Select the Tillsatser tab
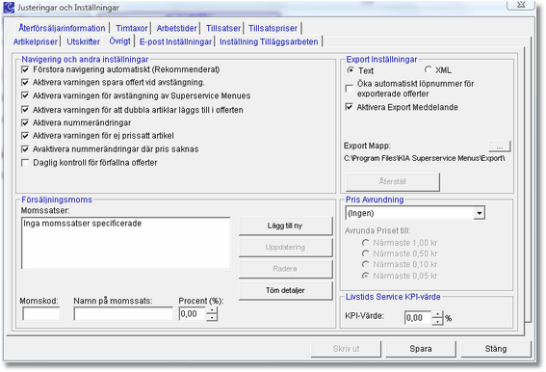This screenshot has width=546, height=372. click(x=223, y=28)
